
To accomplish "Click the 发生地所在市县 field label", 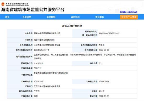I will click(26, 91).
